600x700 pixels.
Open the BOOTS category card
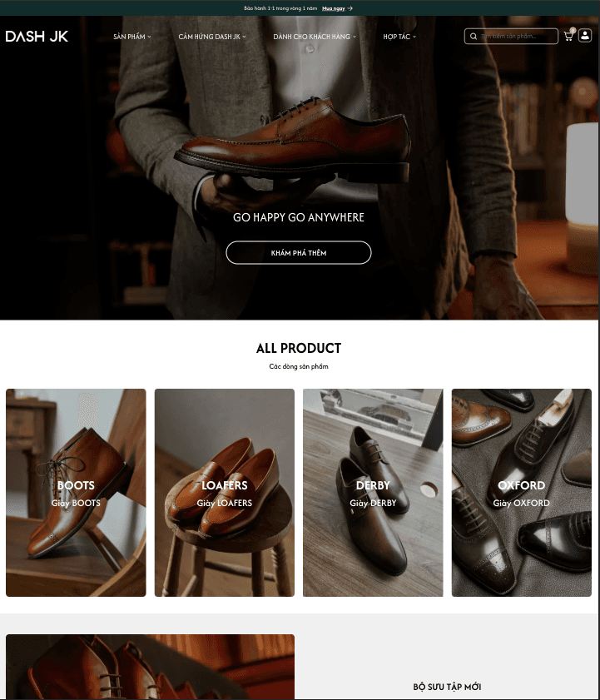pos(76,493)
